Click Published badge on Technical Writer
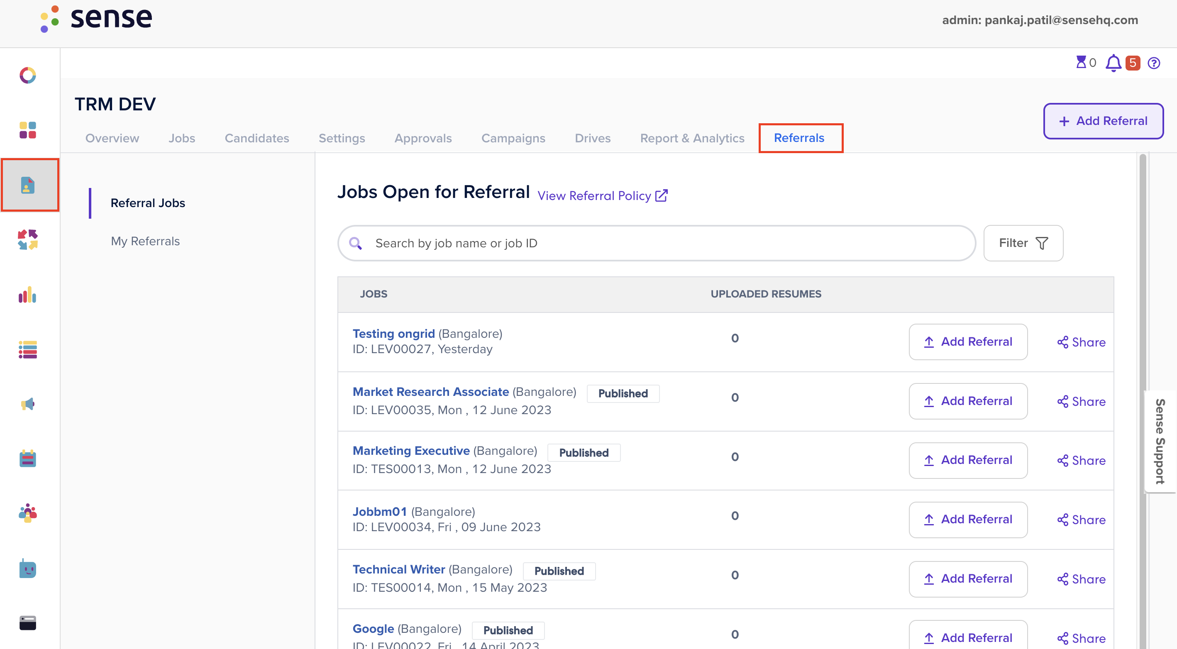1177x649 pixels. pyautogui.click(x=559, y=571)
